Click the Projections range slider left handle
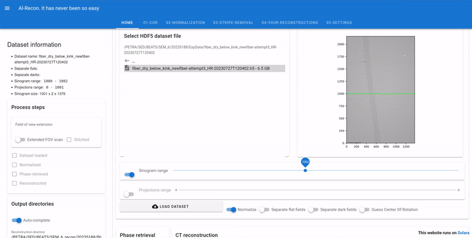472x238 pixels. point(176,190)
